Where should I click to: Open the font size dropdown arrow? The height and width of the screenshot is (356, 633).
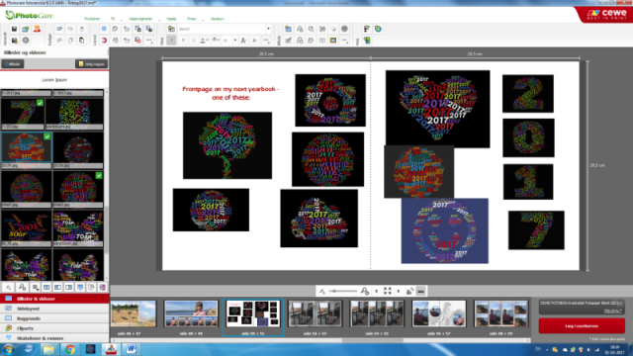[x=235, y=41]
